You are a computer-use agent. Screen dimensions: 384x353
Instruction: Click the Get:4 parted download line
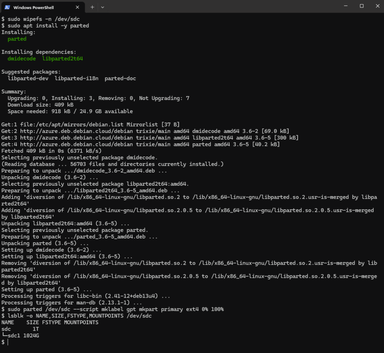[141, 144]
